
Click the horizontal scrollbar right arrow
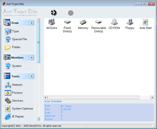click(152, 97)
